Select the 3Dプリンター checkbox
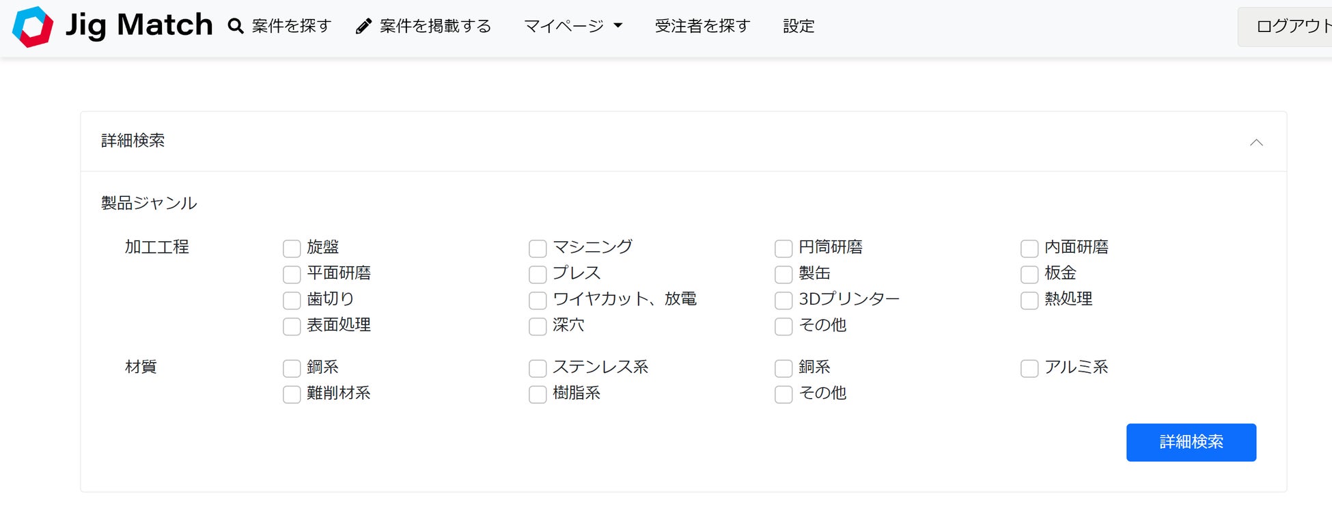Screen dimensions: 1332x515 point(783,300)
